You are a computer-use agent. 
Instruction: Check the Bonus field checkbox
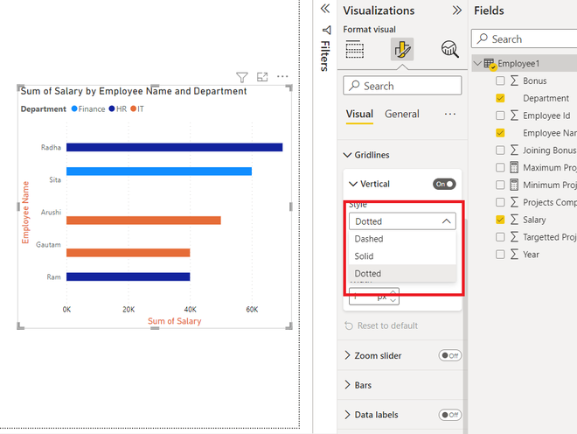click(x=500, y=80)
